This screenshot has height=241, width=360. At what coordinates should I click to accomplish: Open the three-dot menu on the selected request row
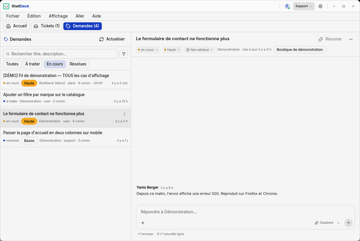(125, 114)
